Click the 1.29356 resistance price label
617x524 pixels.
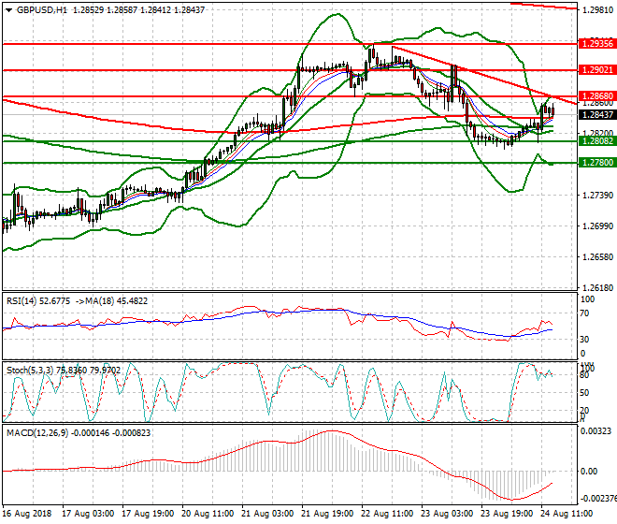[597, 44]
